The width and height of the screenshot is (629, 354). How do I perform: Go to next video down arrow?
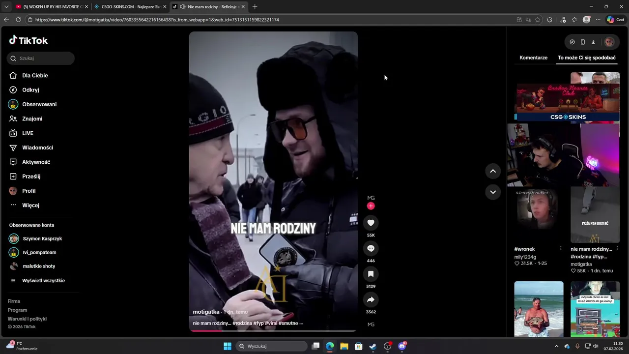[493, 192]
